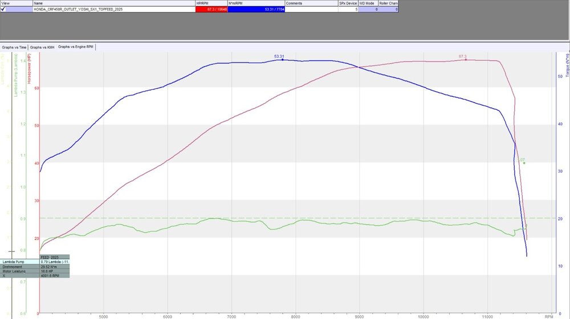The height and width of the screenshot is (319, 570).
Task: Select the HONDA_CRF450R run name cell
Action: [x=114, y=10]
